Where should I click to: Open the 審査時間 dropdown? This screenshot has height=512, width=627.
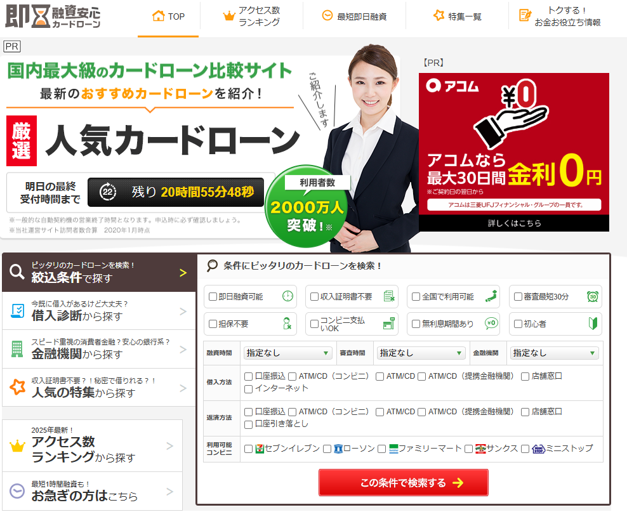(x=421, y=353)
